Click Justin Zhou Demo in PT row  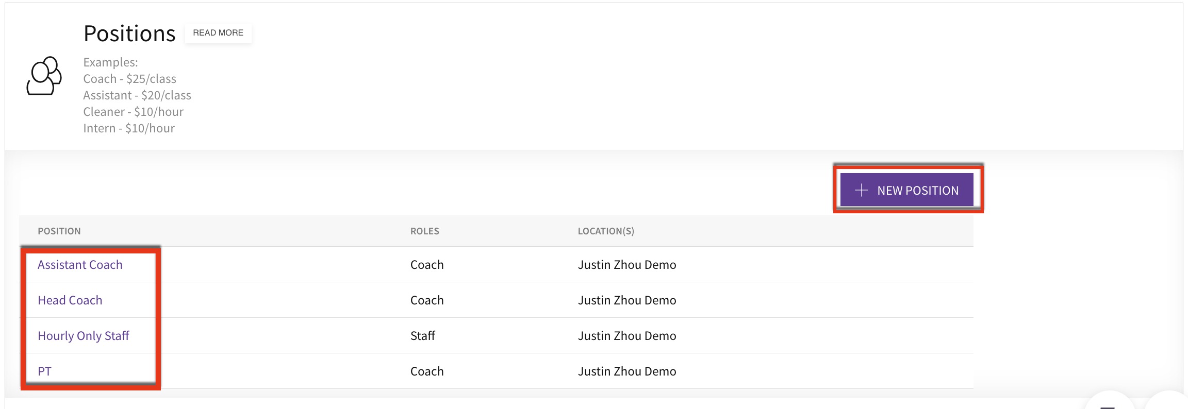[x=627, y=371]
